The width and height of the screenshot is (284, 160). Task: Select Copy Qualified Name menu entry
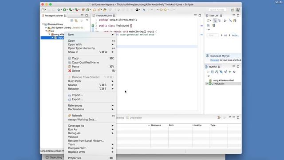(90, 62)
